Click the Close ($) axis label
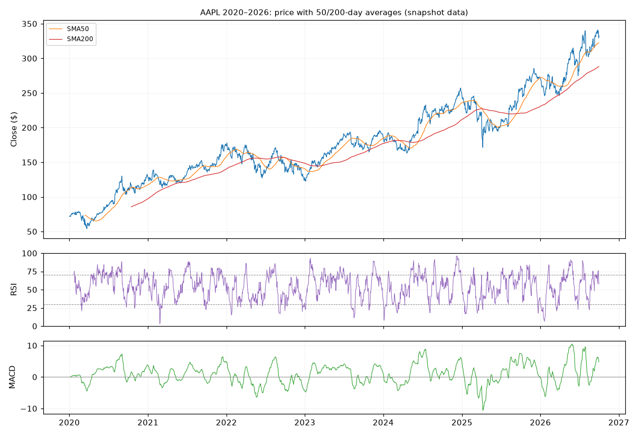 pyautogui.click(x=14, y=129)
